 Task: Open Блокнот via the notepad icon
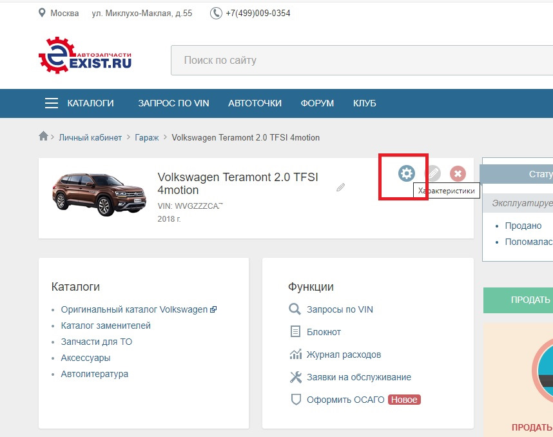tap(295, 331)
